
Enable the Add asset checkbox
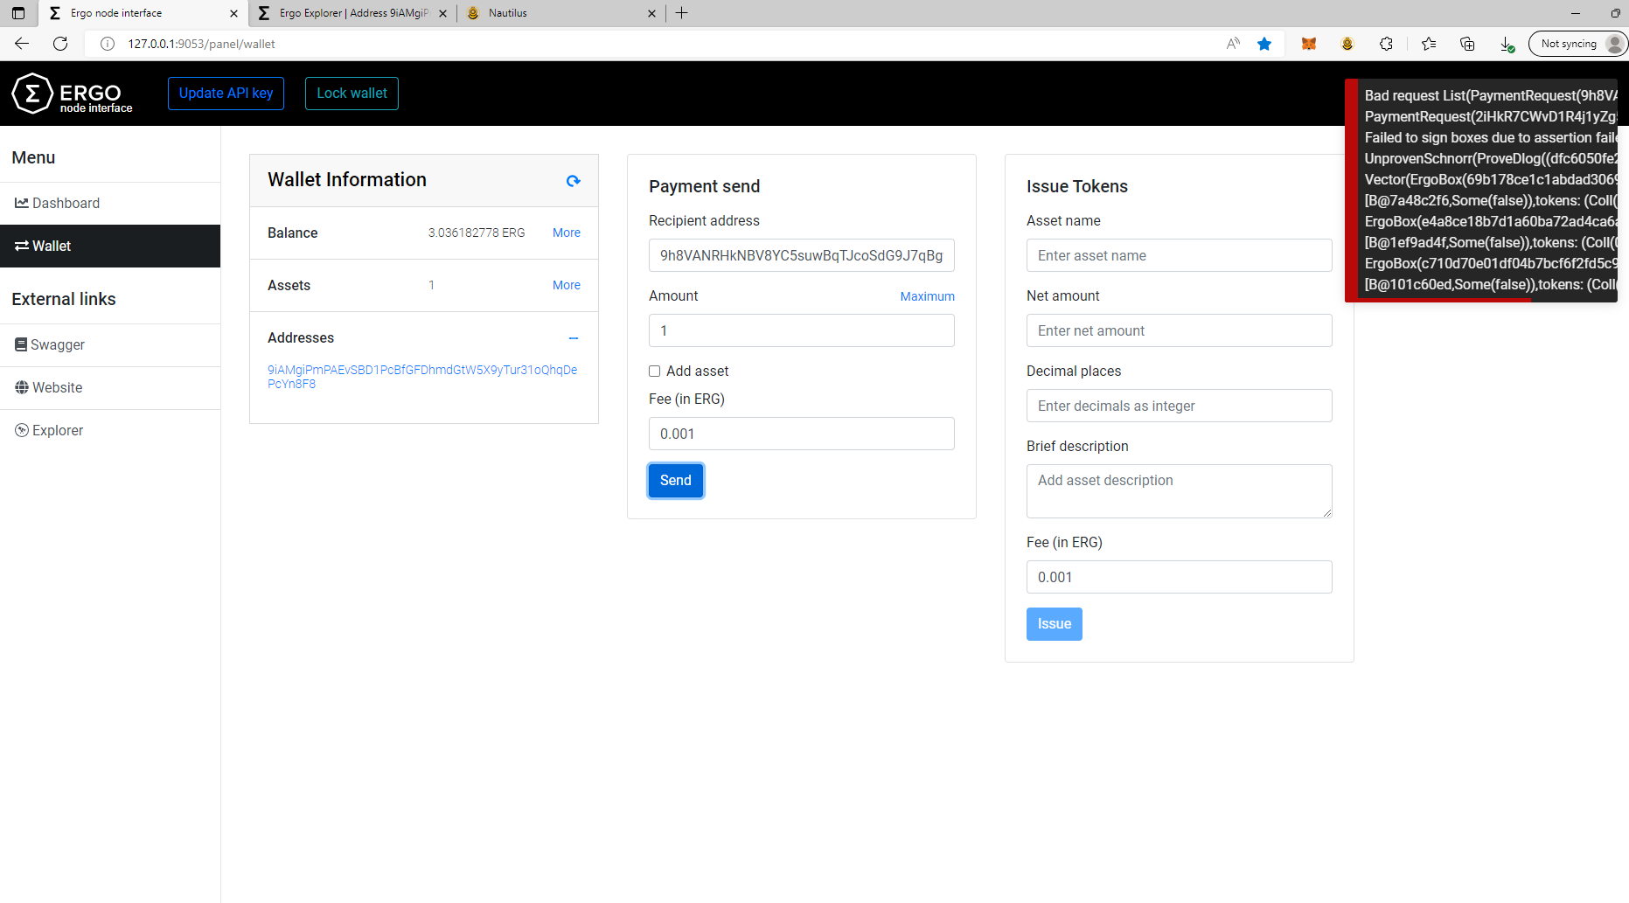pos(654,372)
